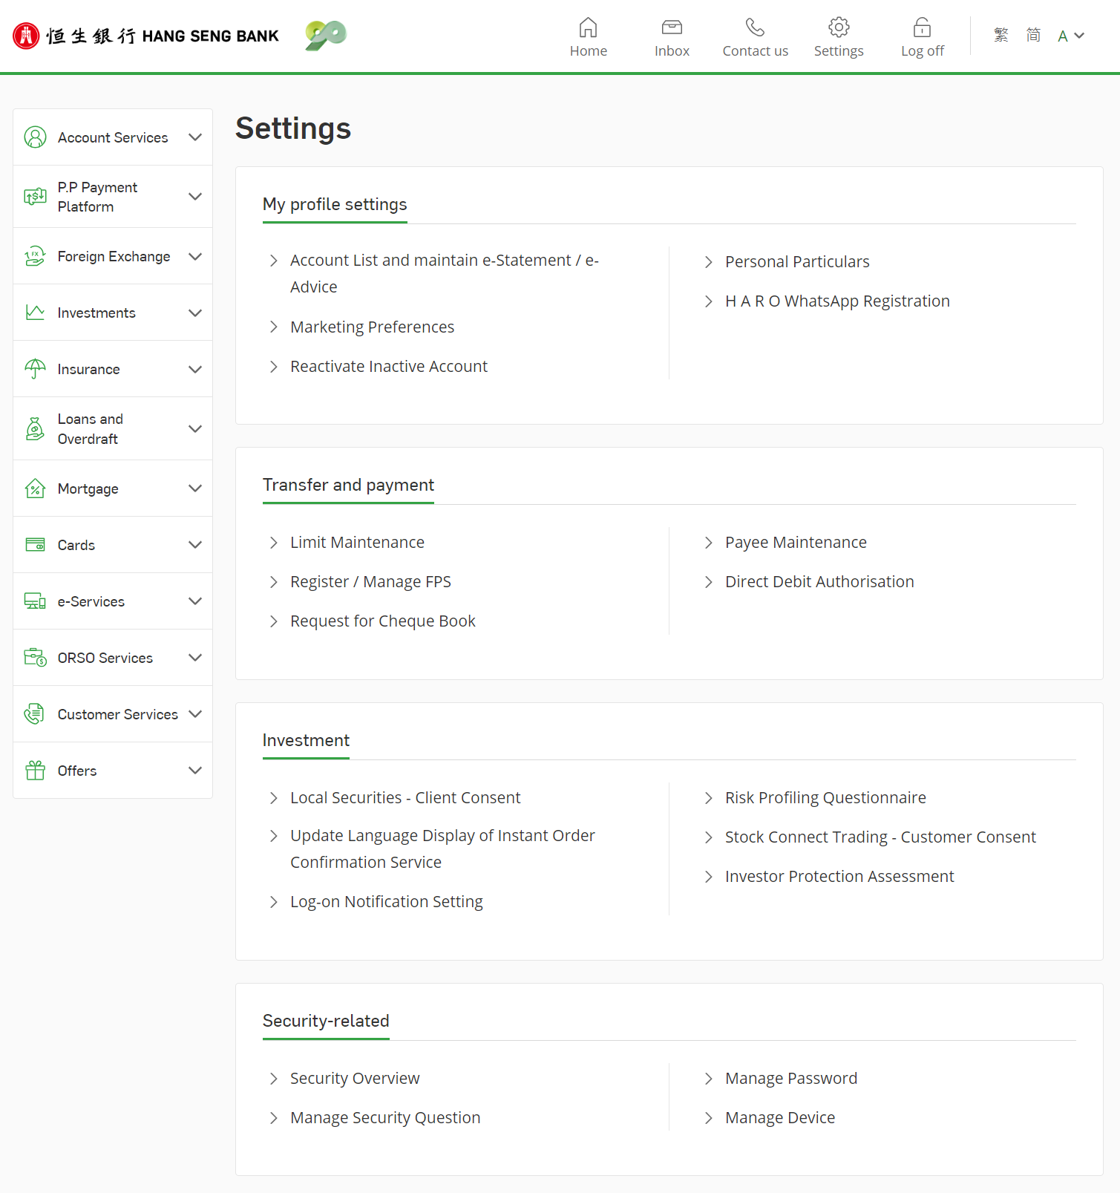This screenshot has width=1120, height=1193.
Task: Expand the Account Services menu
Action: [113, 137]
